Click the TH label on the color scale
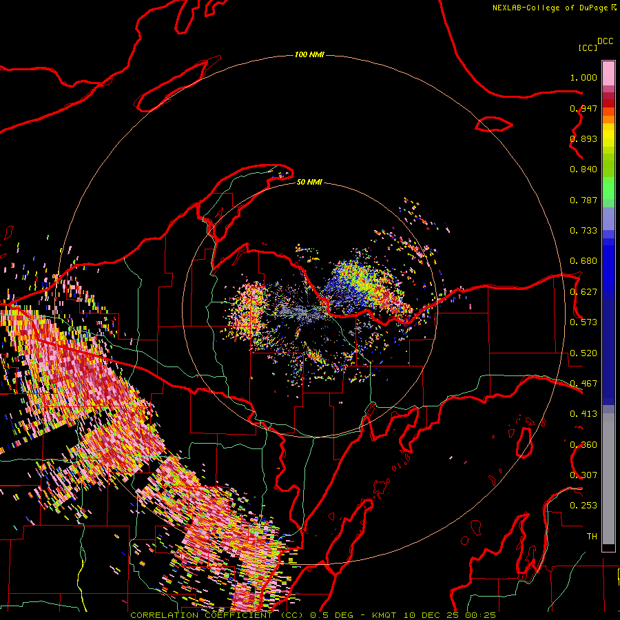620x620 pixels. coord(592,537)
